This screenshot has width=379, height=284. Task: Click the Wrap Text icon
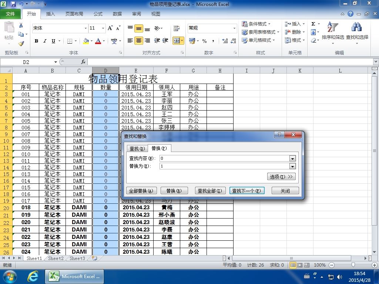pyautogui.click(x=177, y=28)
